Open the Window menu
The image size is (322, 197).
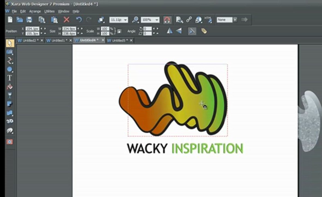[64, 11]
